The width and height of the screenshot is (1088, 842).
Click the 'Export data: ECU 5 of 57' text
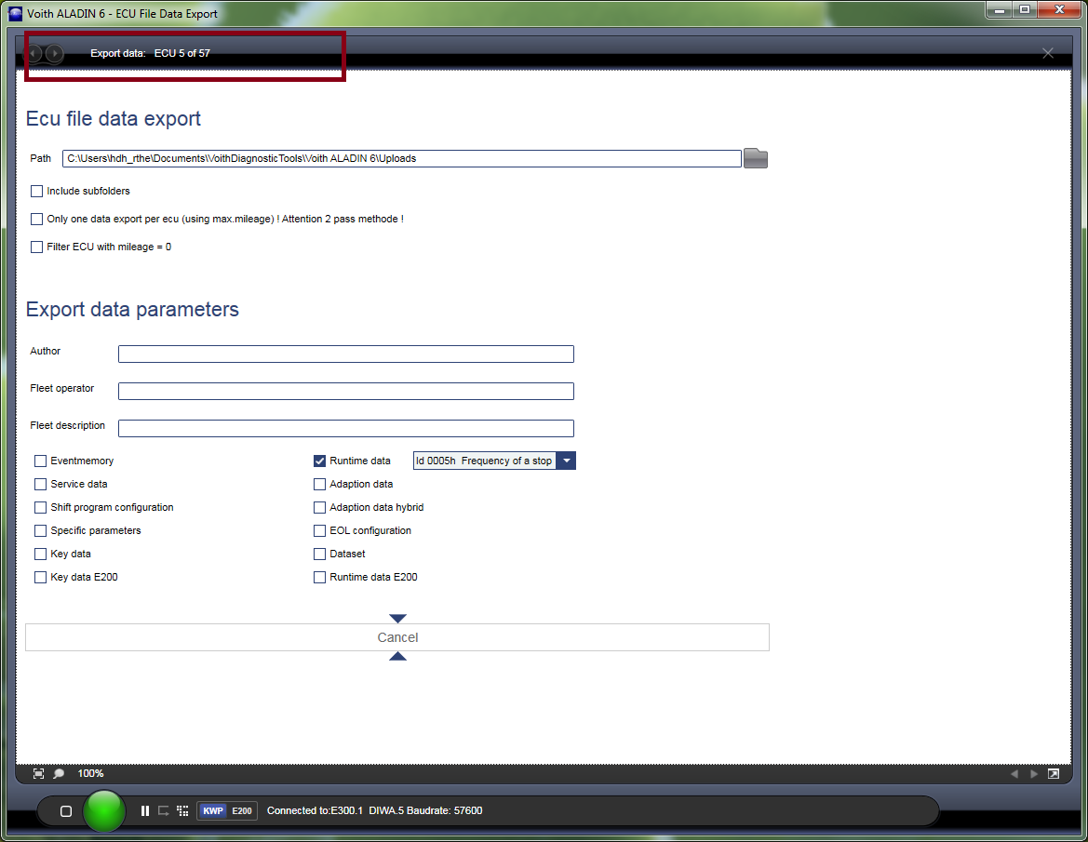coord(150,53)
